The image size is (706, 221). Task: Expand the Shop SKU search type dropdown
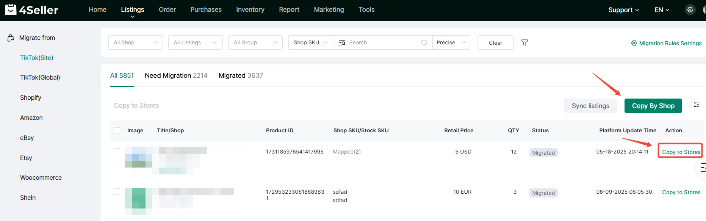(311, 42)
